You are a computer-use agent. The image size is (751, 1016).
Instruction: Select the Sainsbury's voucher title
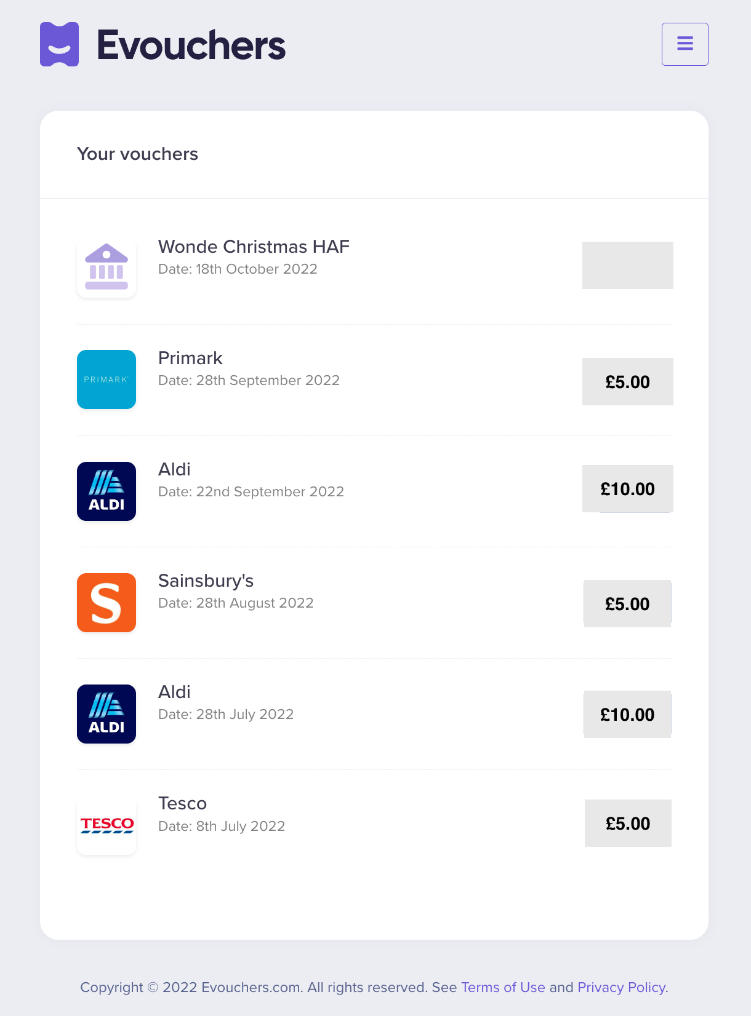pyautogui.click(x=206, y=581)
